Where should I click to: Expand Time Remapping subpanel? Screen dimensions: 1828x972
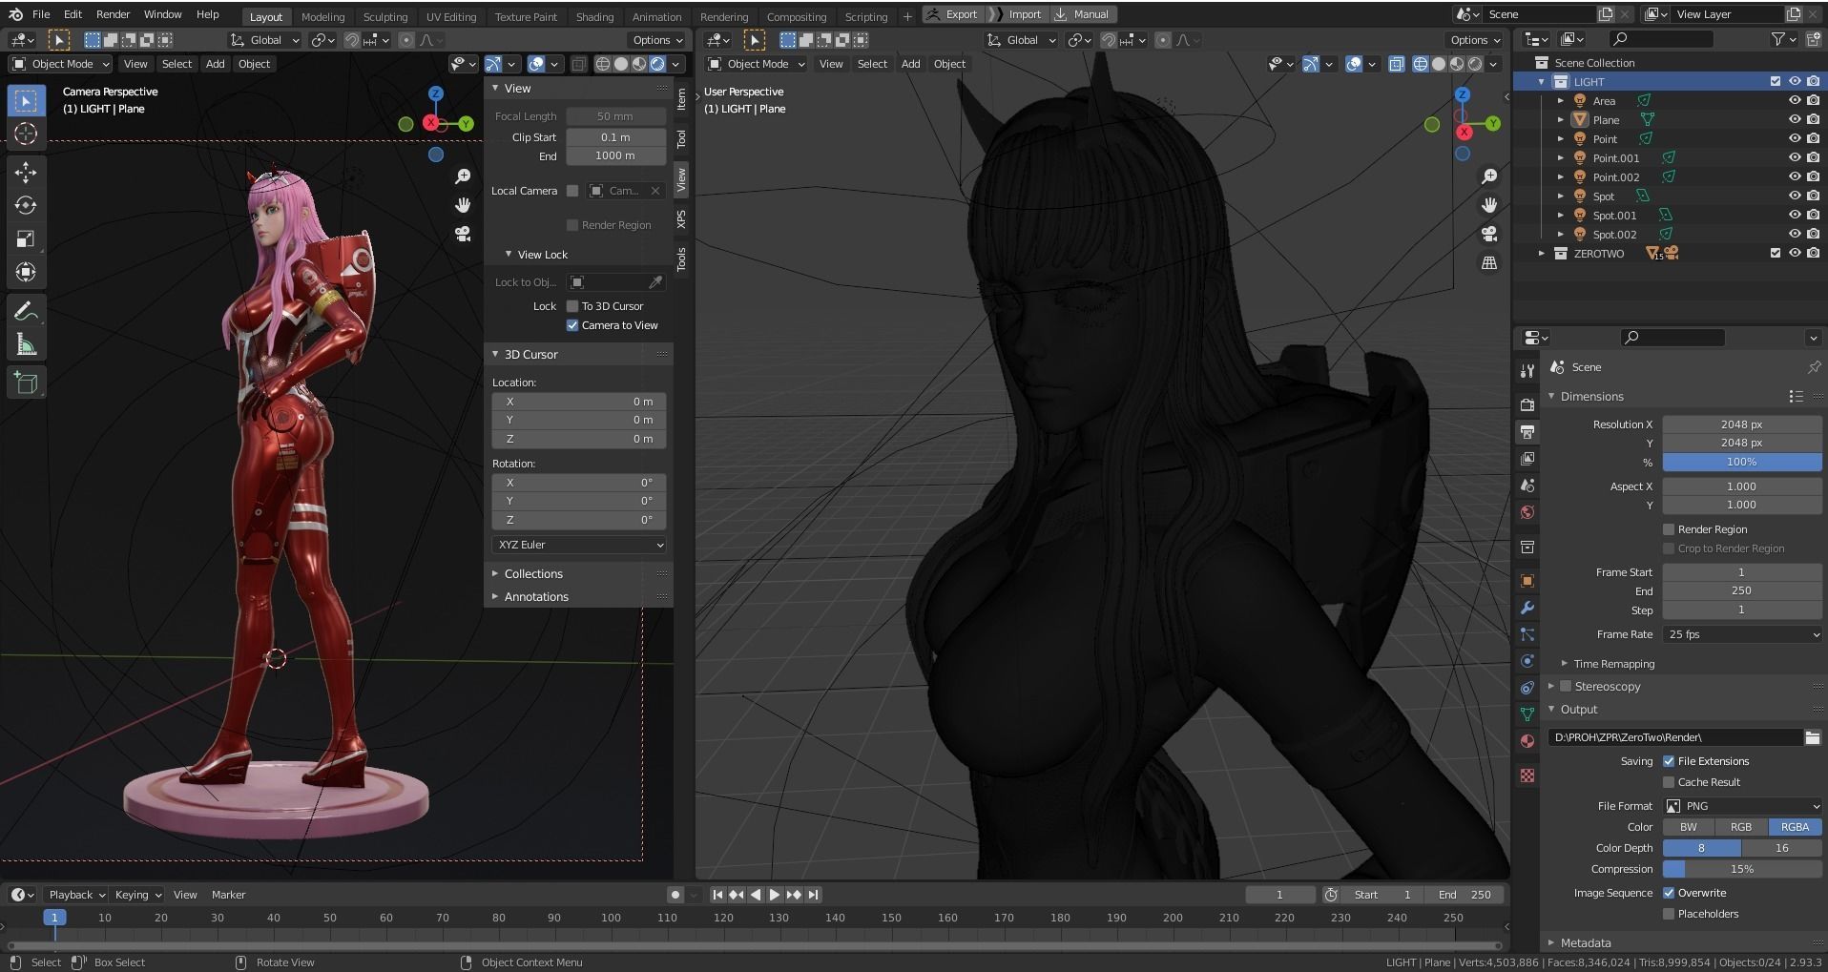(x=1614, y=664)
